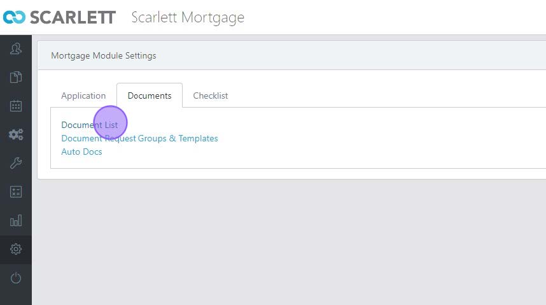Click the empty gray area below the settings panel
This screenshot has height=305, width=546.
286,242
